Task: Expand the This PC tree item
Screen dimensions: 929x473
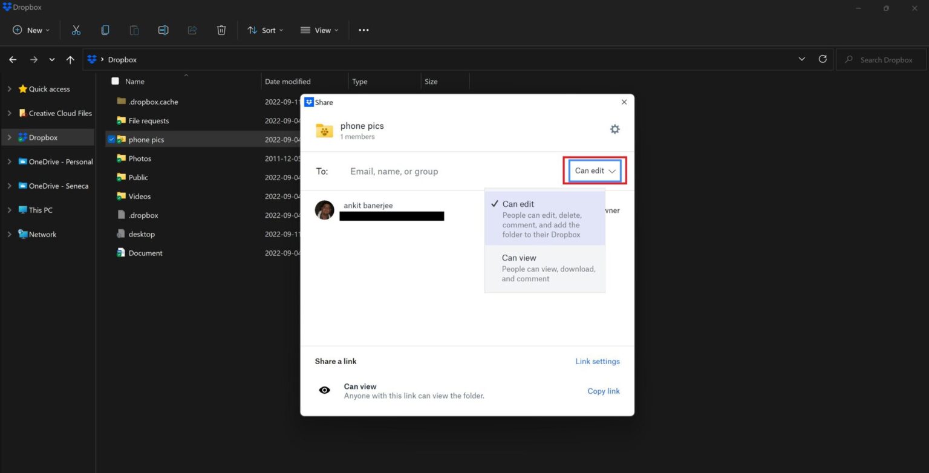Action: [x=9, y=210]
